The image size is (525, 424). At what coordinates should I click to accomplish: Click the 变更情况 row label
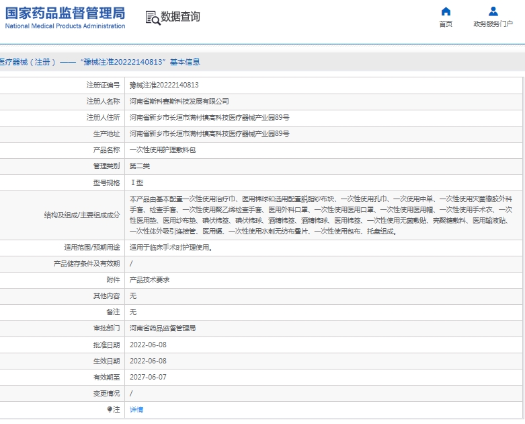coord(106,393)
